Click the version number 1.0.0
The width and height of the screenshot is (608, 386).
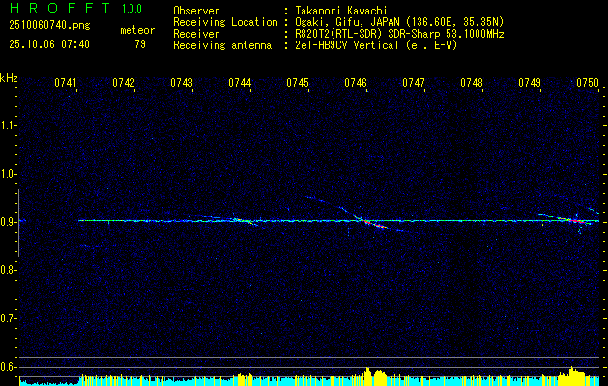[x=131, y=9]
